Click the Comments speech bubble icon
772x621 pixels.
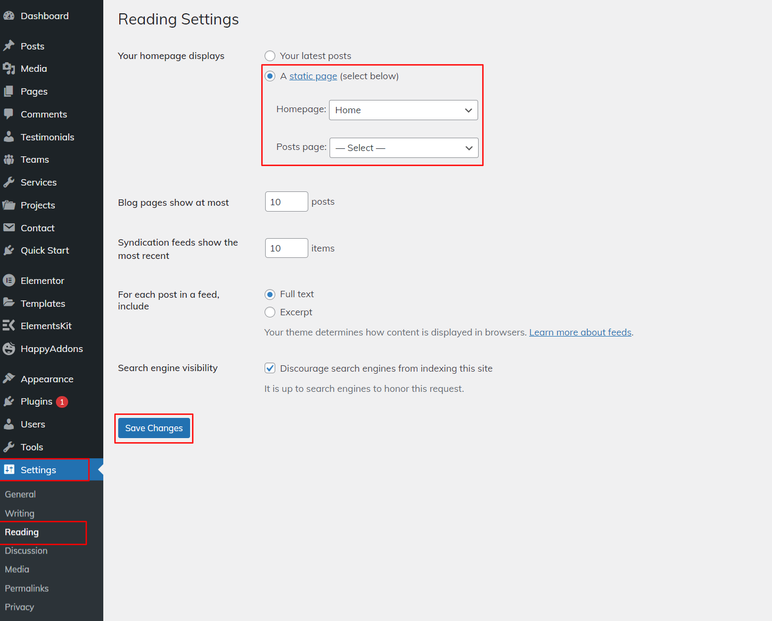(9, 114)
